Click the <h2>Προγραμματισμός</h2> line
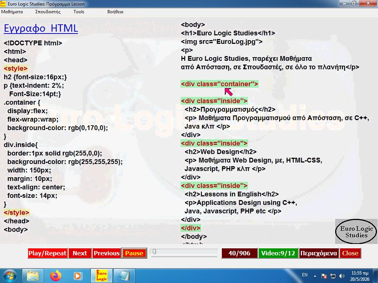378x283 pixels. [230, 109]
